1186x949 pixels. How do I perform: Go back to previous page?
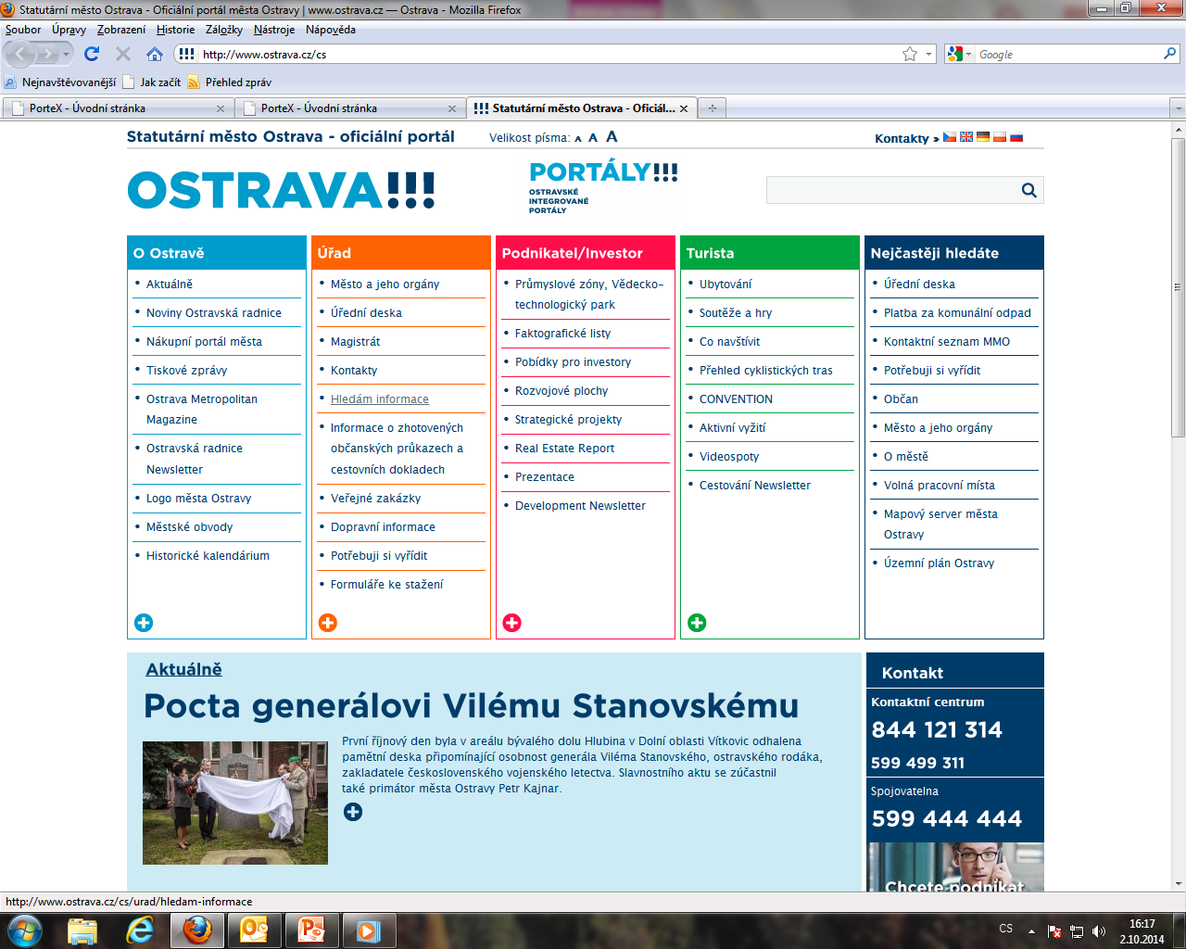pos(20,54)
